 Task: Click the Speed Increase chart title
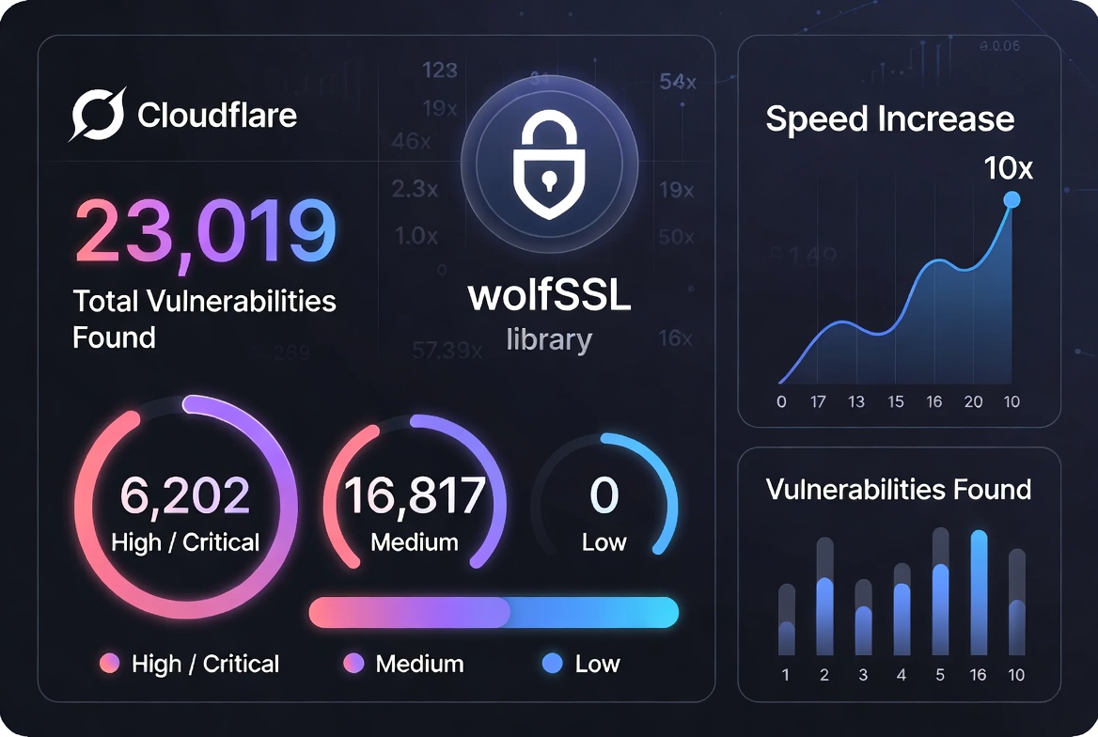coord(890,119)
